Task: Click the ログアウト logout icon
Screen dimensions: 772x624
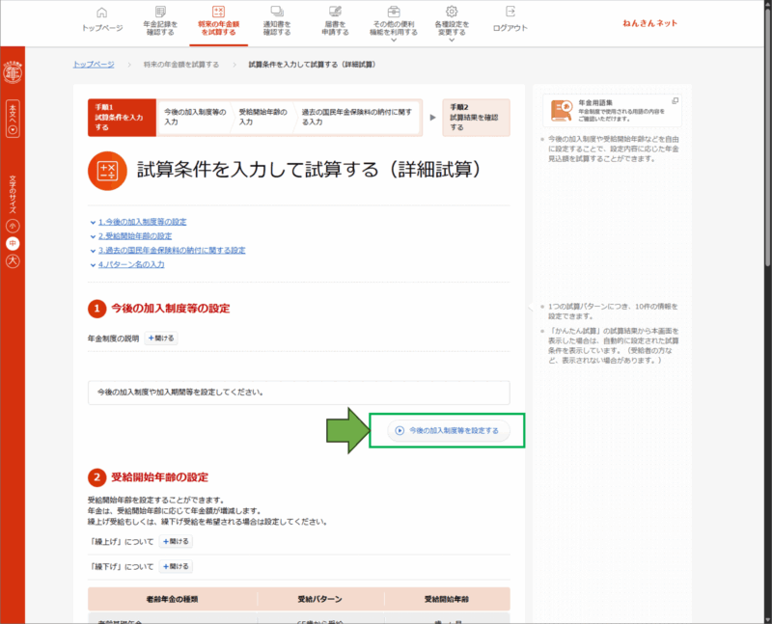Action: [x=510, y=12]
